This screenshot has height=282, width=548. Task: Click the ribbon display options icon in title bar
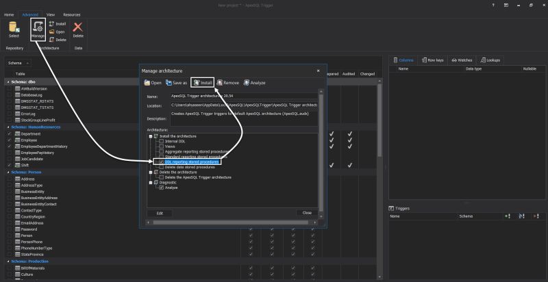point(506,5)
